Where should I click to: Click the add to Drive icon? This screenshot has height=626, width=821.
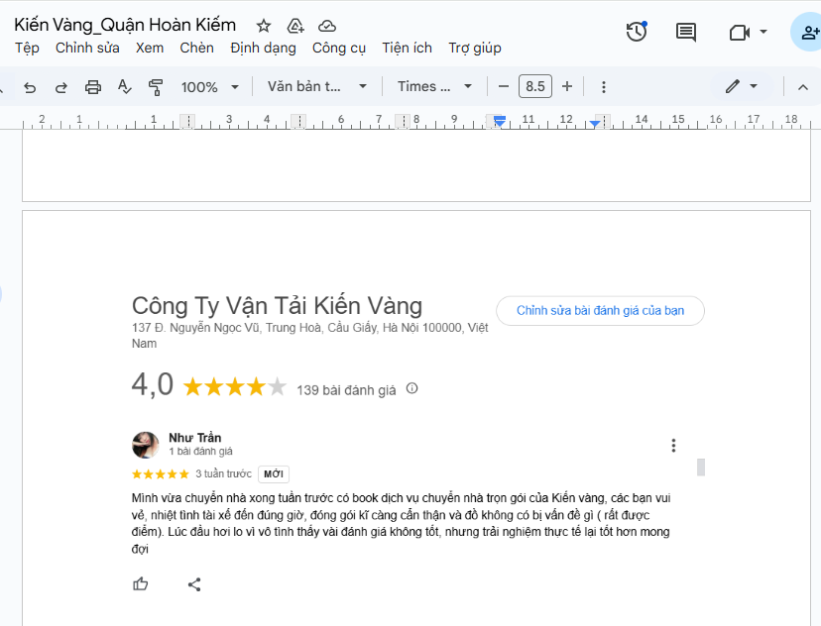pos(295,26)
